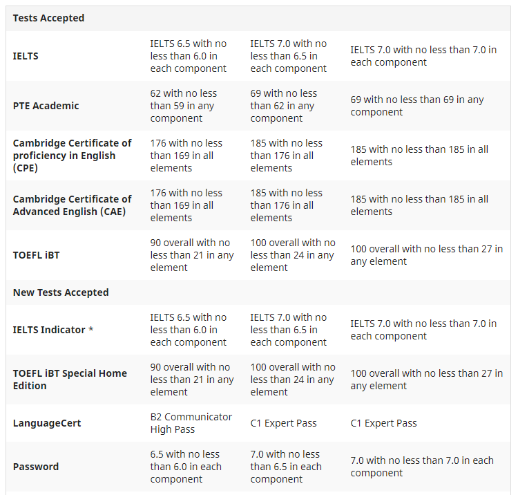Screen dimensions: 518x495
Task: Click PTE cell "69 with no less than 62"
Action: (x=284, y=106)
